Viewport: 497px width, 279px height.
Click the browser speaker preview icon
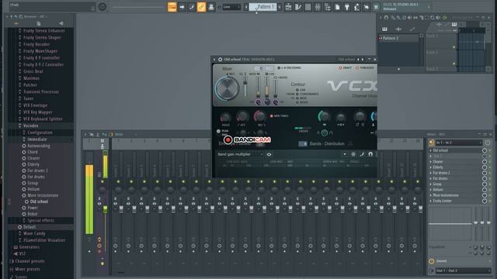tap(61, 23)
